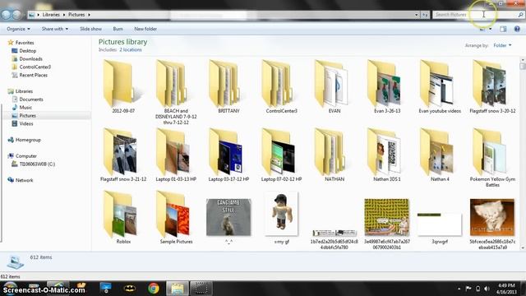Click the Back navigation arrow button

[6, 15]
